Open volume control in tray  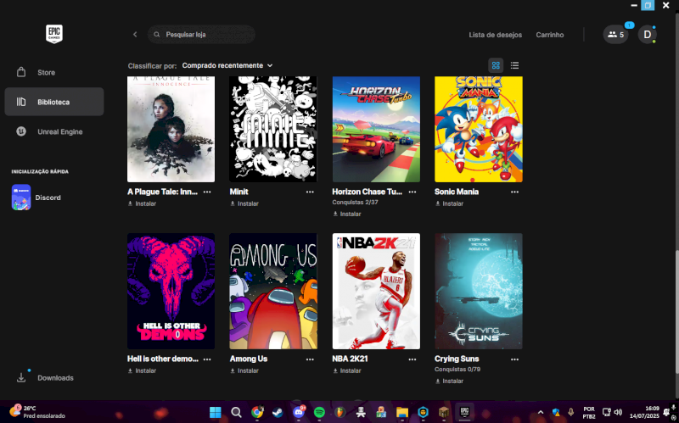click(x=618, y=412)
